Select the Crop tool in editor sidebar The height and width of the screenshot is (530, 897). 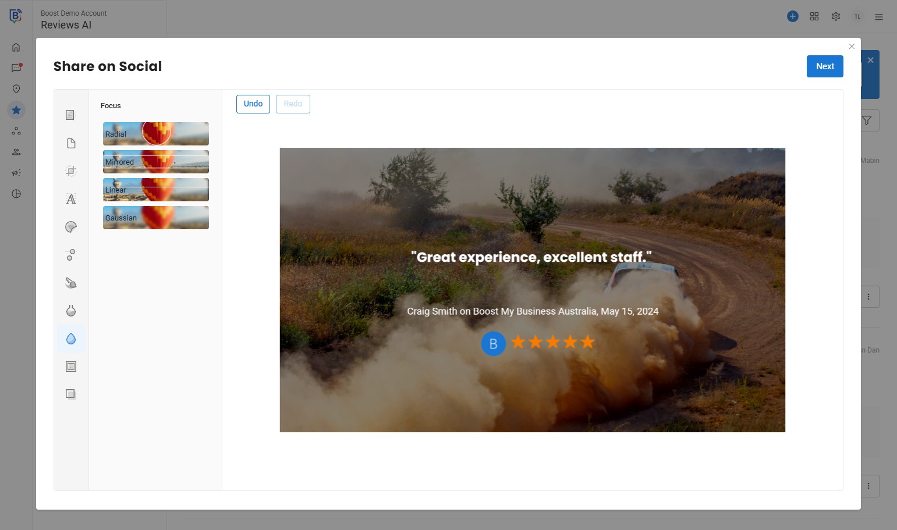[71, 171]
